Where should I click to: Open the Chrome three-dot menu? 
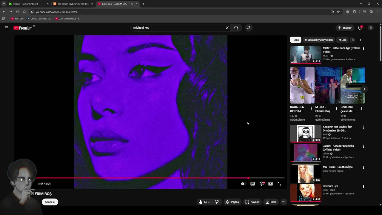coord(378,12)
